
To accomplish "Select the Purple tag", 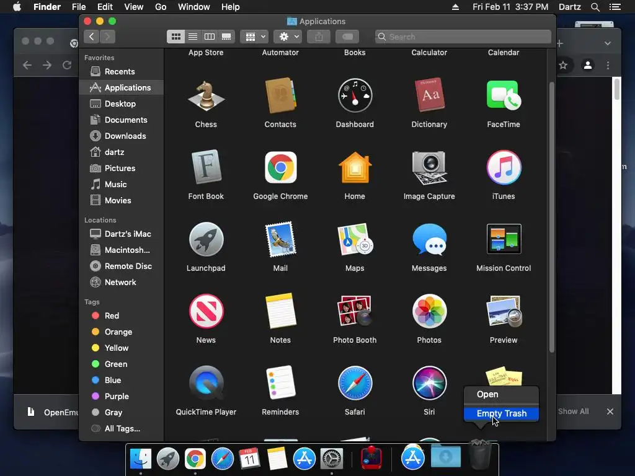I will 117,396.
